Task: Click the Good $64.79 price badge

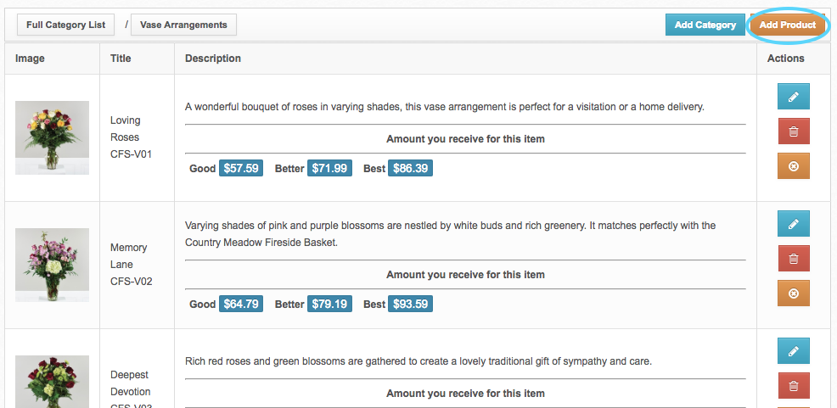Action: click(x=240, y=304)
